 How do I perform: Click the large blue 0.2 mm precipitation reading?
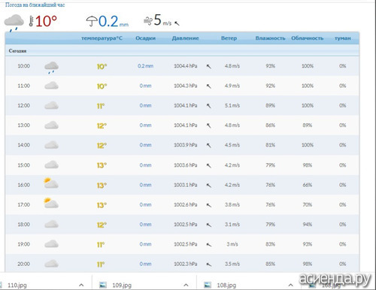click(x=114, y=21)
